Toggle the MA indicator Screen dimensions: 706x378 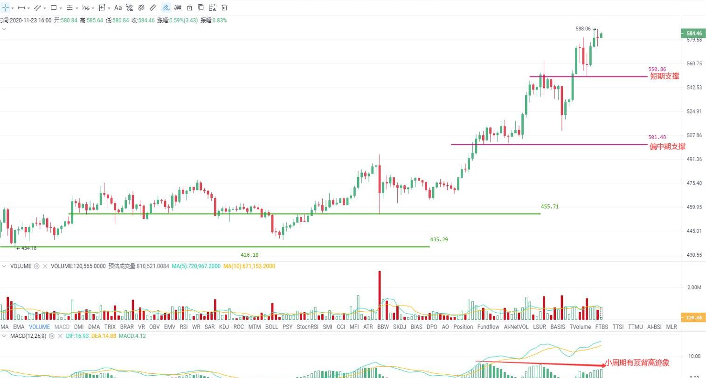click(5, 327)
